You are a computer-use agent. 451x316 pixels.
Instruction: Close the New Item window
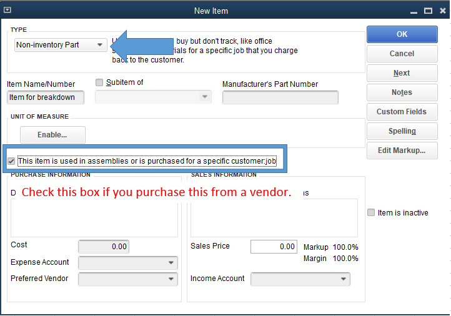[x=443, y=11]
